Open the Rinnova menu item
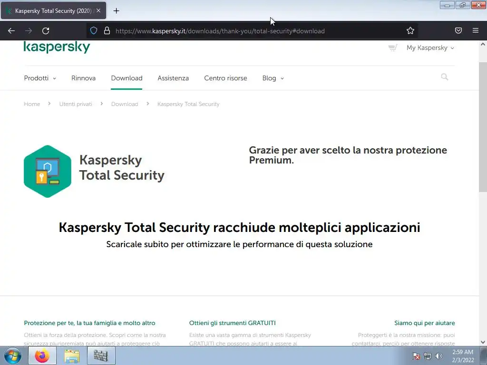 point(84,78)
